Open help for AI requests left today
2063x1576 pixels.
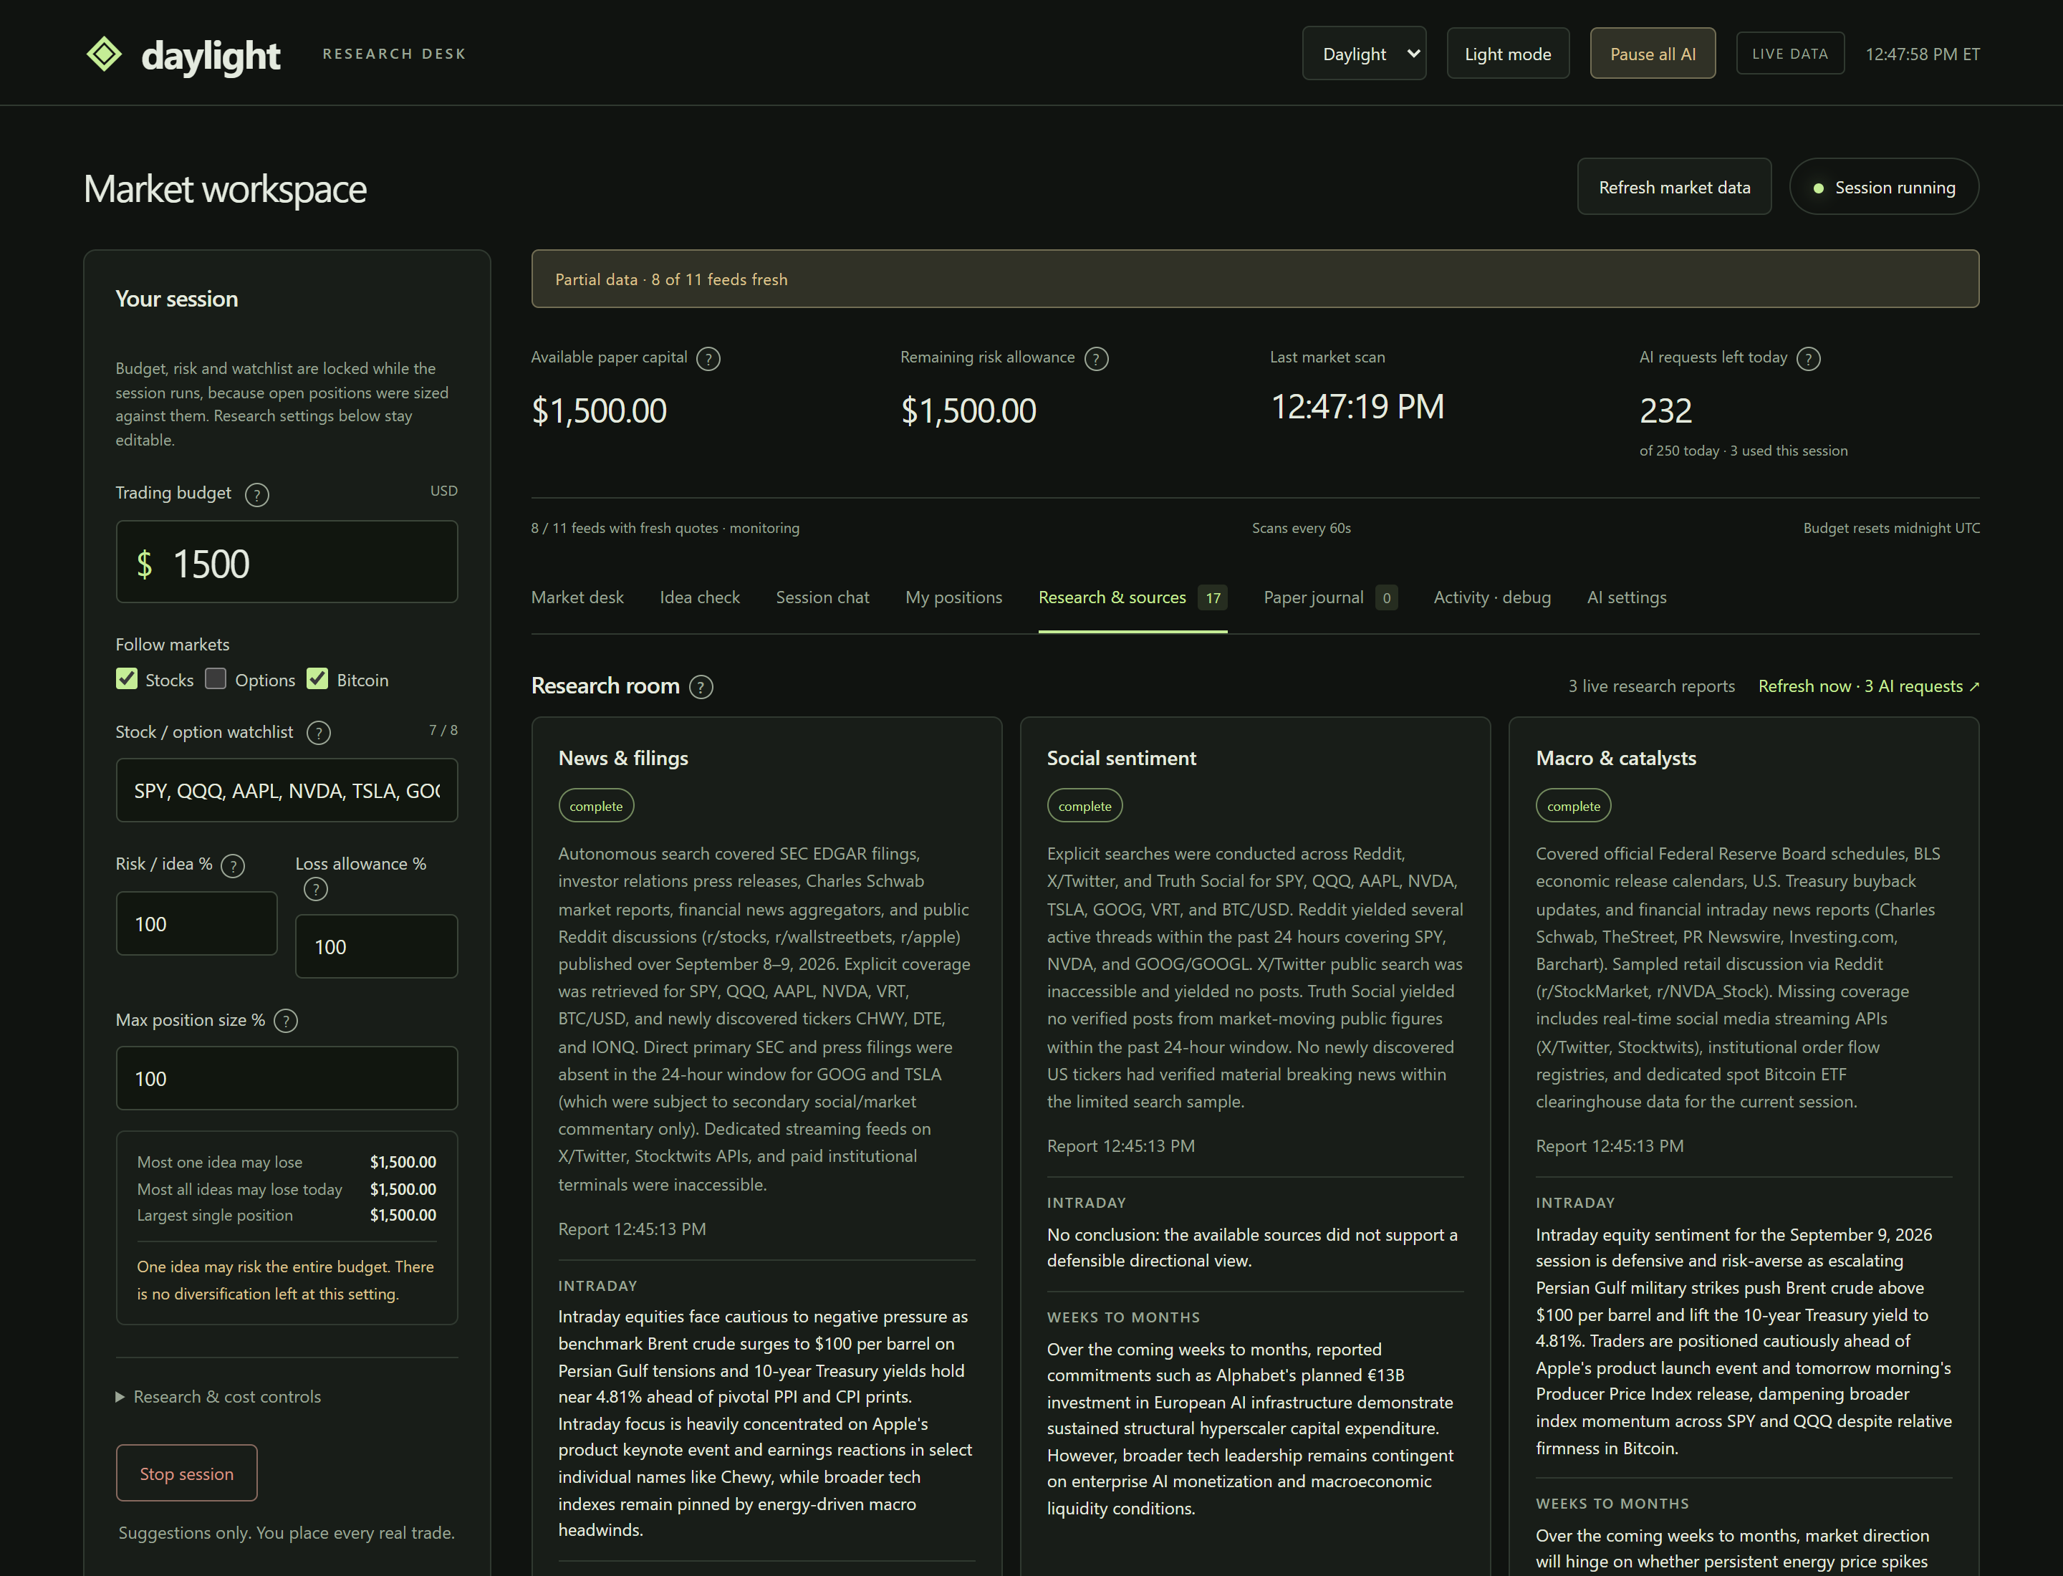(1808, 358)
